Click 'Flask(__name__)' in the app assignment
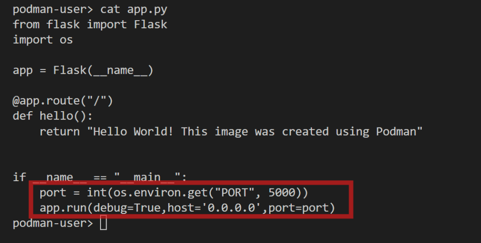Screen dimensions: 481x243 103,70
